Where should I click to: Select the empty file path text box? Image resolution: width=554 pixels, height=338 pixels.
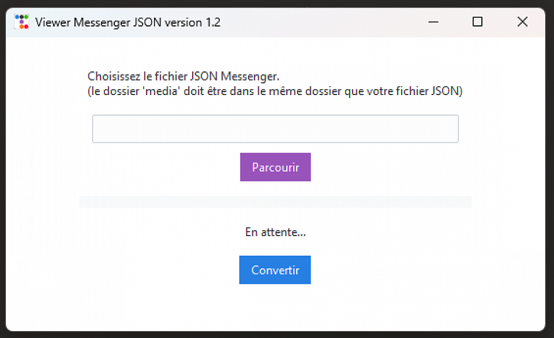(275, 129)
